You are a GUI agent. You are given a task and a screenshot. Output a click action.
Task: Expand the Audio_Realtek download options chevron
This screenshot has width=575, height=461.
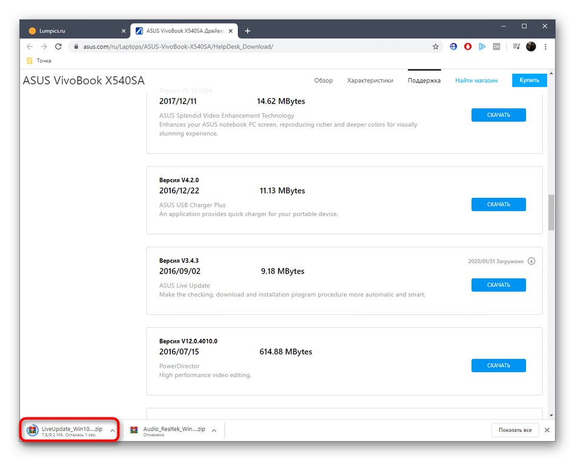tap(213, 430)
